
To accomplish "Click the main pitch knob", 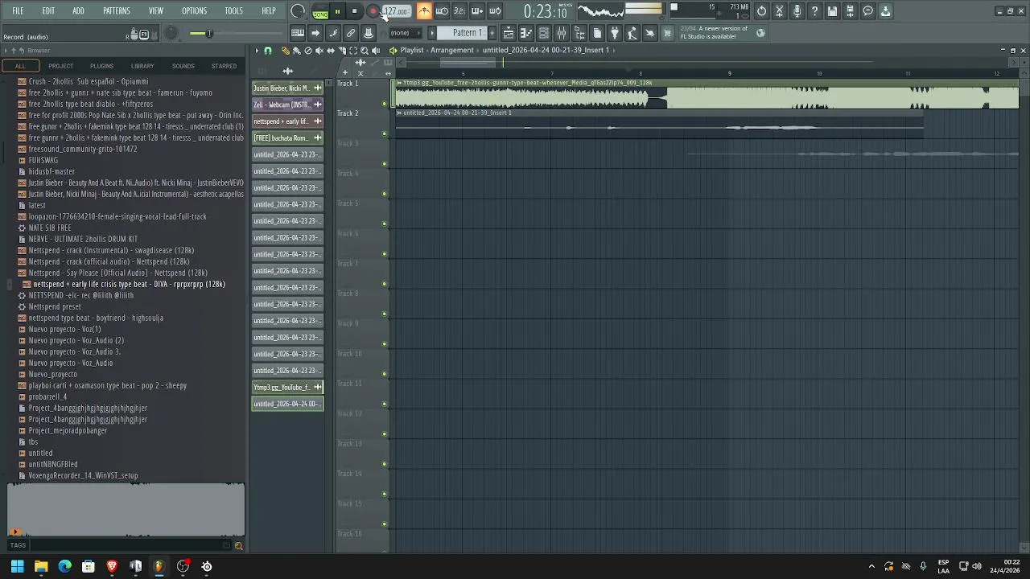I will (171, 33).
